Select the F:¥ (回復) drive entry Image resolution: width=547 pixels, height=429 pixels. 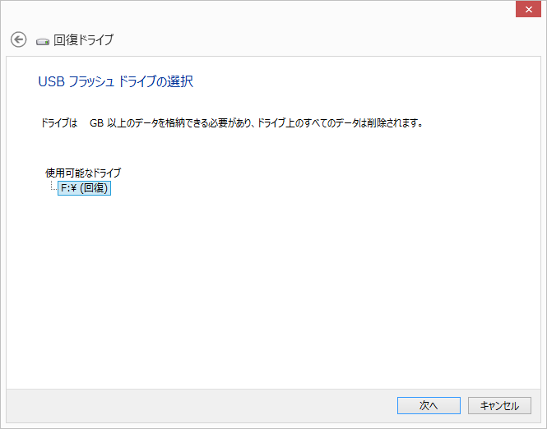84,188
